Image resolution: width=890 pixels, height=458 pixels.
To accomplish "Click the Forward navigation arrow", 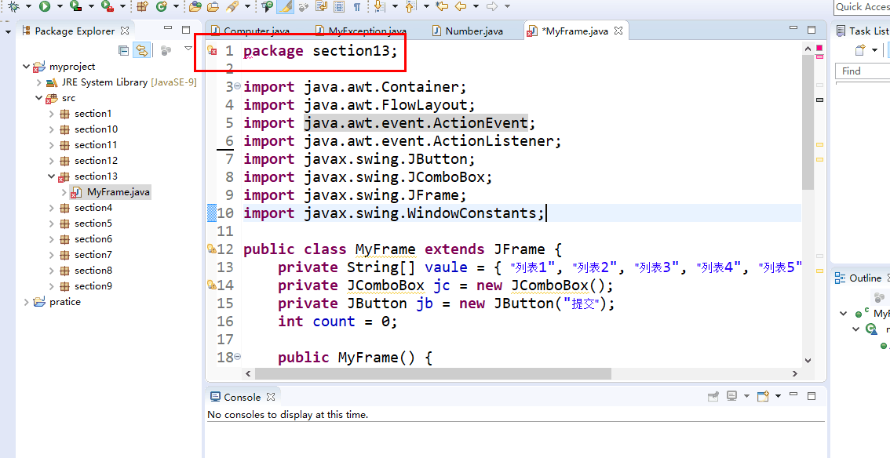I will coord(492,6).
